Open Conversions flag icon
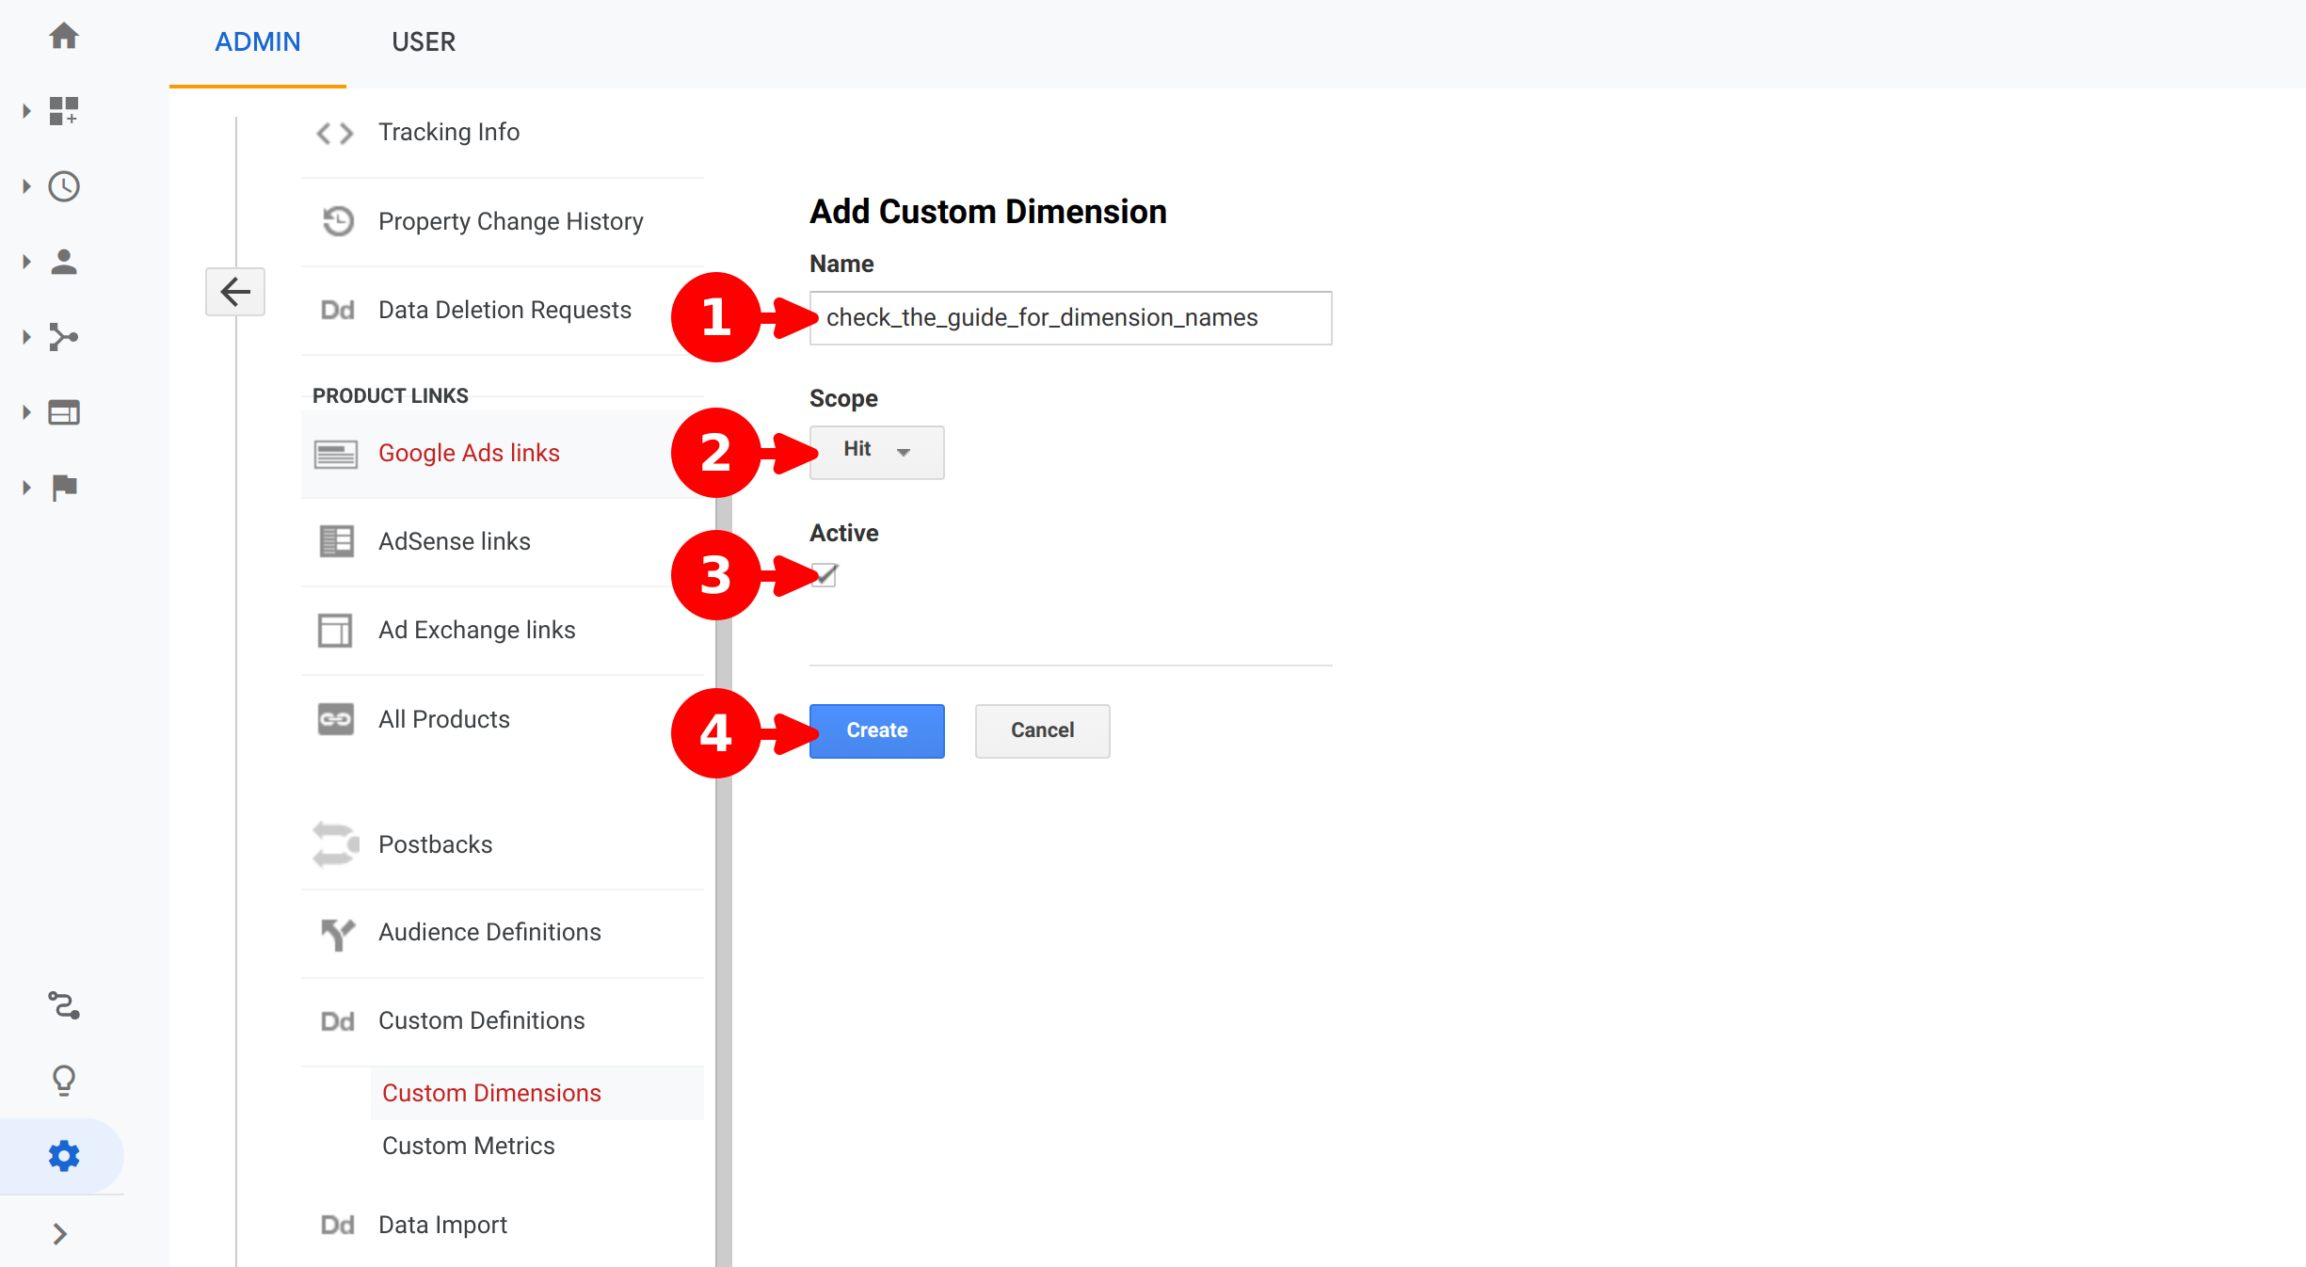Image resolution: width=2306 pixels, height=1267 pixels. pos(64,488)
